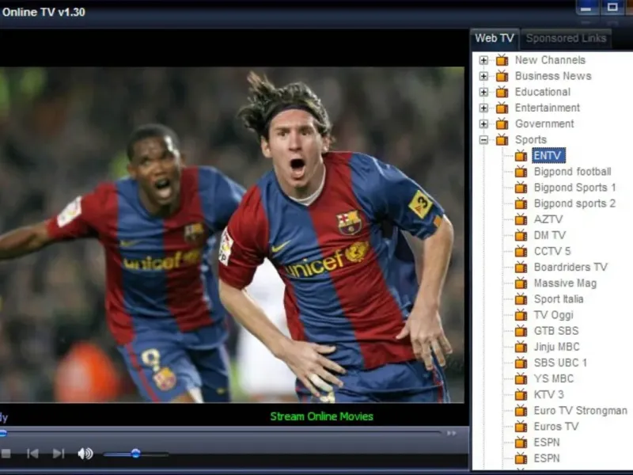Minimize the Online TV window
The image size is (633, 475).
tap(586, 7)
